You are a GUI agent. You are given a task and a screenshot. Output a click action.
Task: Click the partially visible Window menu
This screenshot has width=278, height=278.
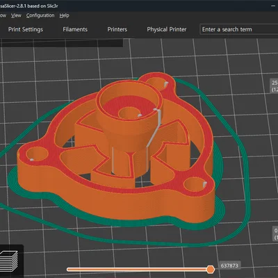coord(3,15)
